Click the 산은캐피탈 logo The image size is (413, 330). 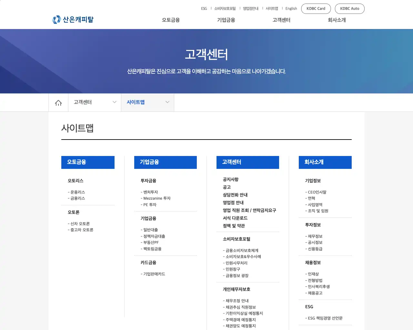point(73,19)
